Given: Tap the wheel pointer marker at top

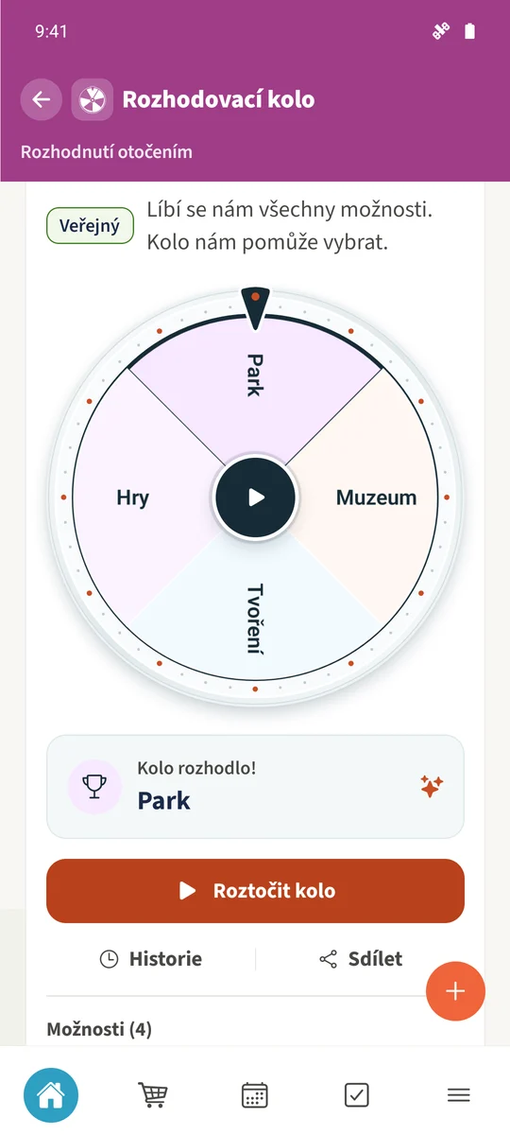Looking at the screenshot, I should pos(255,306).
